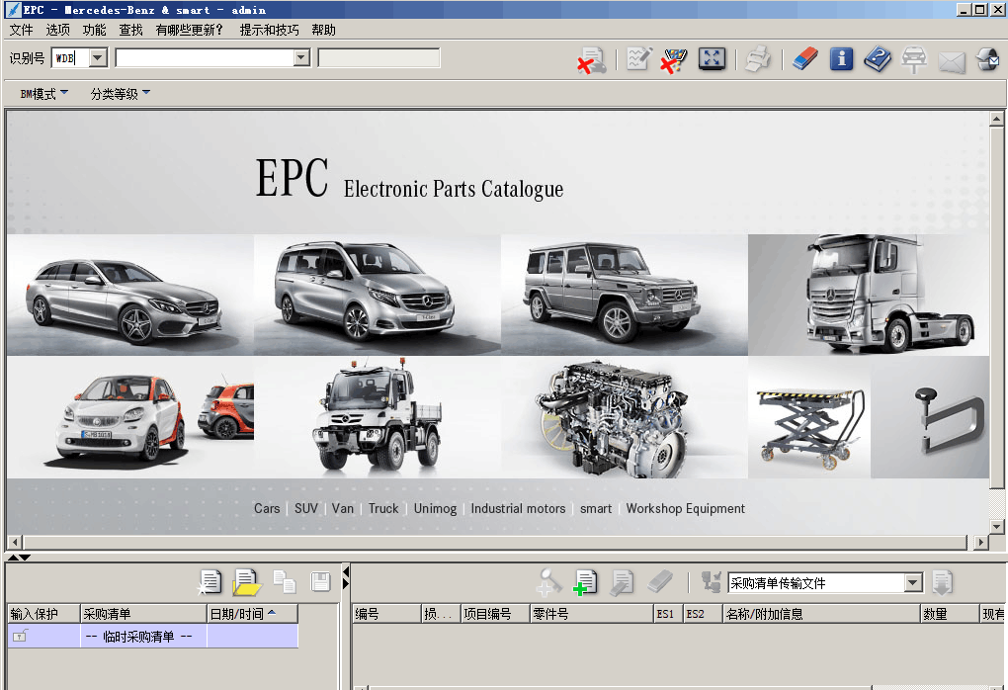This screenshot has width=1008, height=690.
Task: Open the 帮助 menu
Action: (x=323, y=31)
